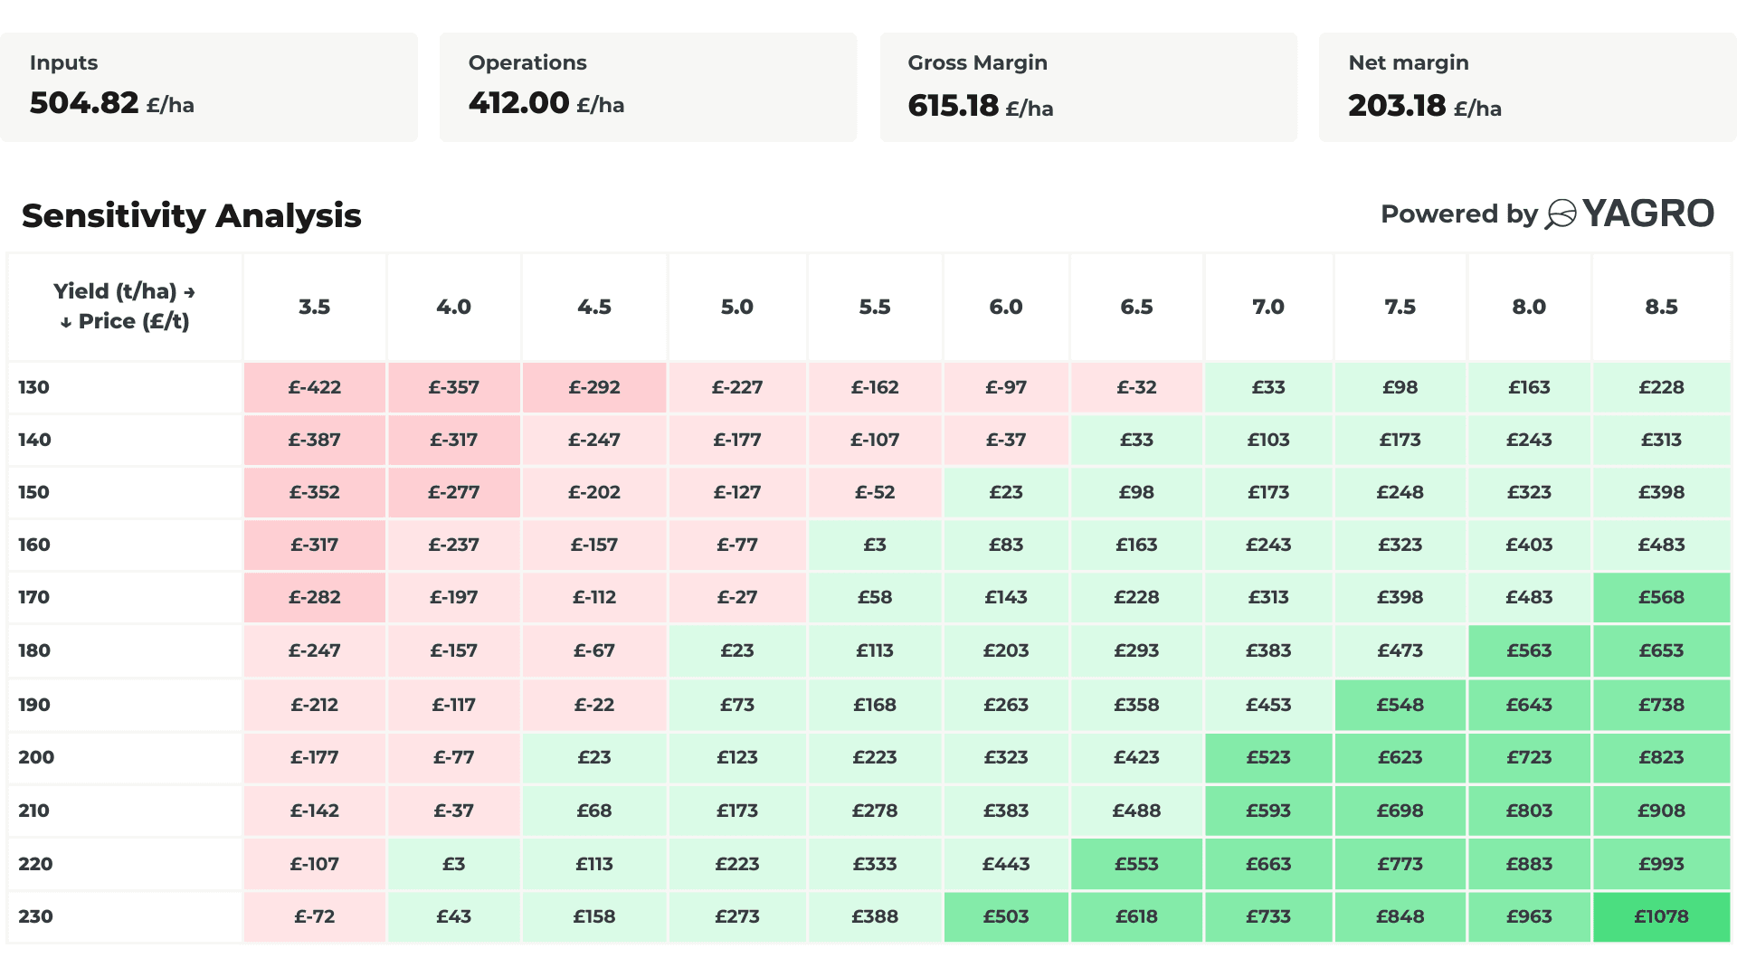Select the 180 price row label
This screenshot has width=1737, height=977.
[x=34, y=650]
